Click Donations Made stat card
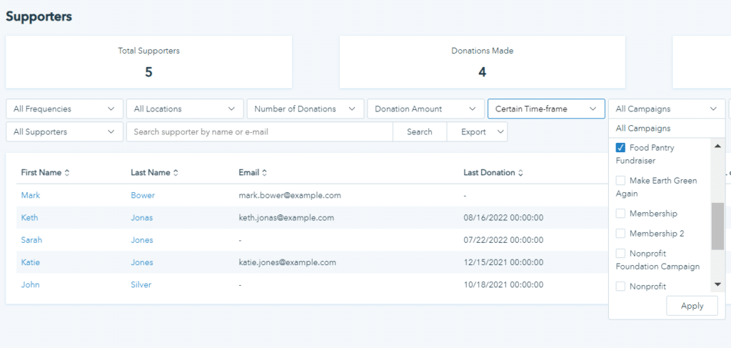Screen dimensions: 731x348 482,62
